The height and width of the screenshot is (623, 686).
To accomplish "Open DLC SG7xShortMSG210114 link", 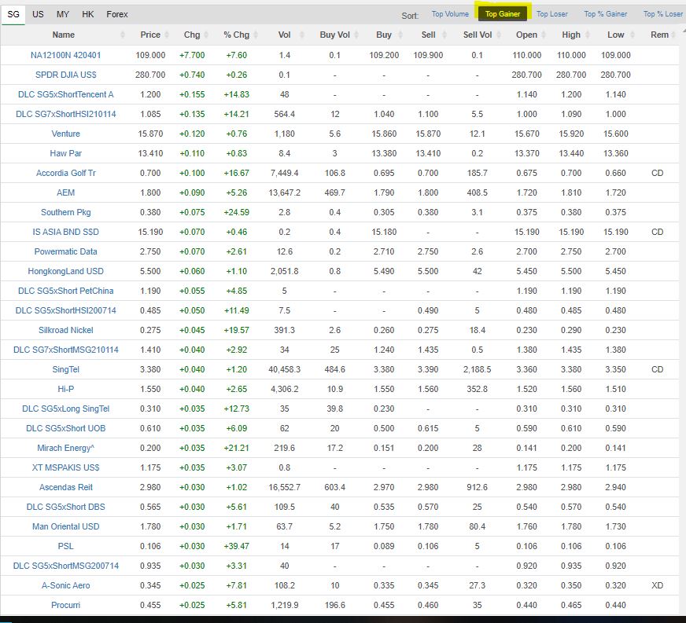I will click(x=65, y=350).
